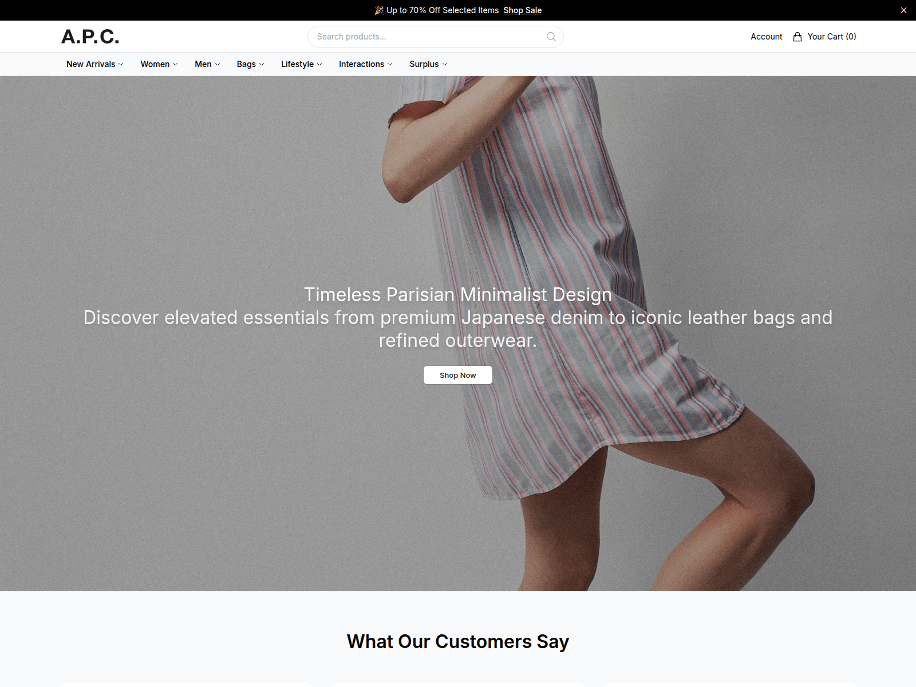Open the Lifestyle navigation menu
The height and width of the screenshot is (687, 916).
301,64
